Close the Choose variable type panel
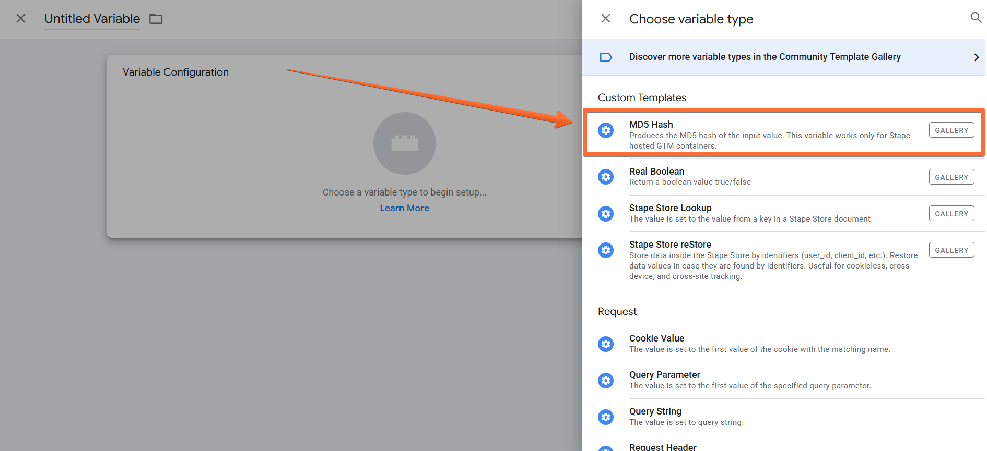The width and height of the screenshot is (987, 451). (606, 19)
